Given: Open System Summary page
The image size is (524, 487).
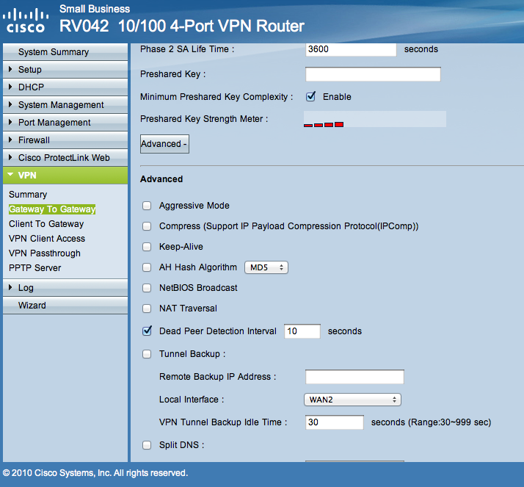Looking at the screenshot, I should pos(65,52).
